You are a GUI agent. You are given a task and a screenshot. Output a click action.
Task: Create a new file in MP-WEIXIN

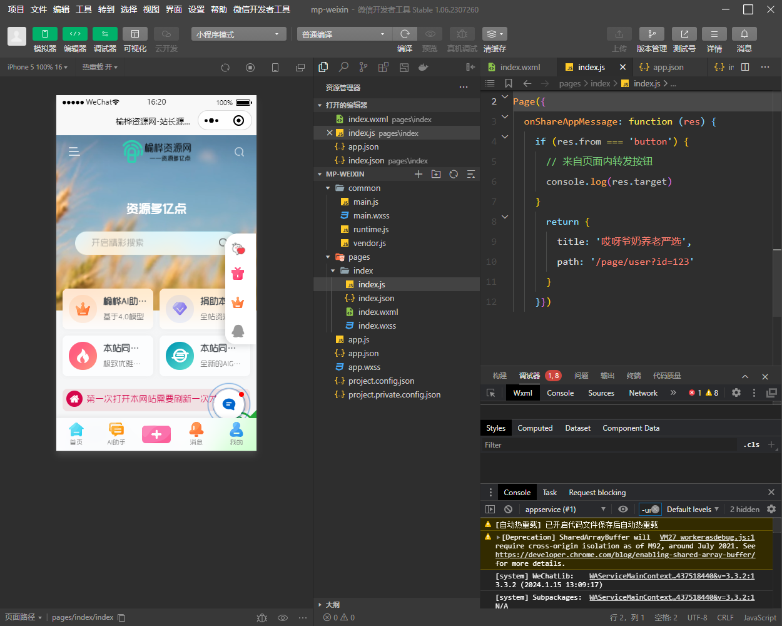[x=419, y=174]
